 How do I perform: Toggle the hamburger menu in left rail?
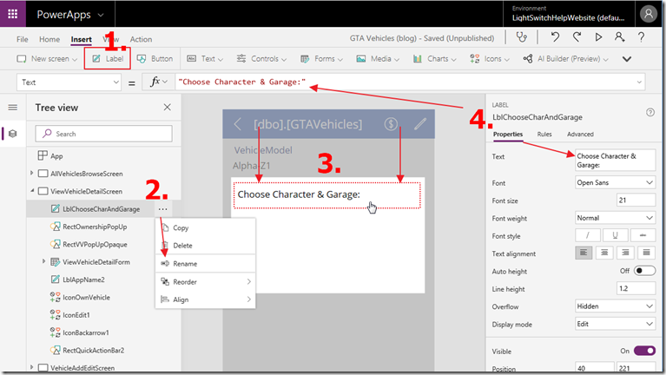point(13,108)
